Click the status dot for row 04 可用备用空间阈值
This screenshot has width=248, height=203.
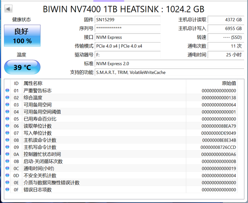7,112
